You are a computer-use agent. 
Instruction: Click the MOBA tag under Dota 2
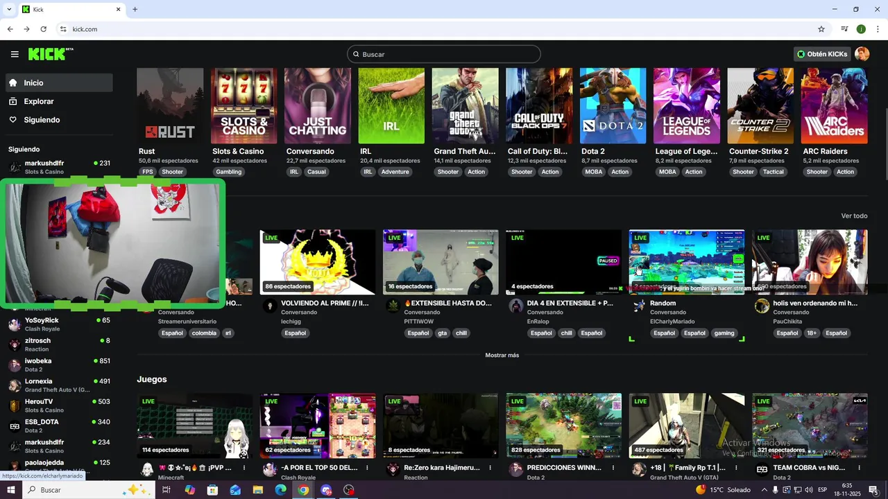pos(594,172)
